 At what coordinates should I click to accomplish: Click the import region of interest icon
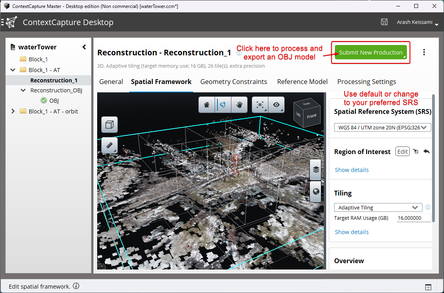(415, 151)
